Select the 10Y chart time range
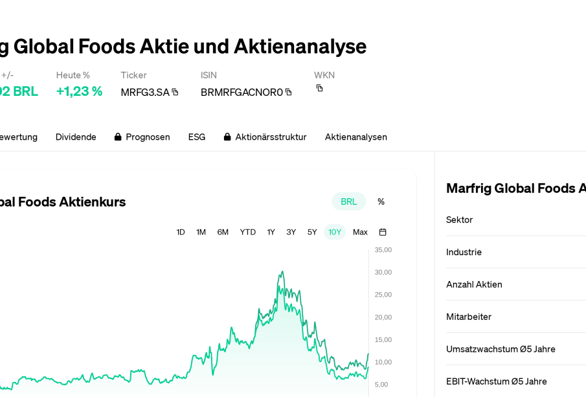This screenshot has width=586, height=397. [x=335, y=232]
